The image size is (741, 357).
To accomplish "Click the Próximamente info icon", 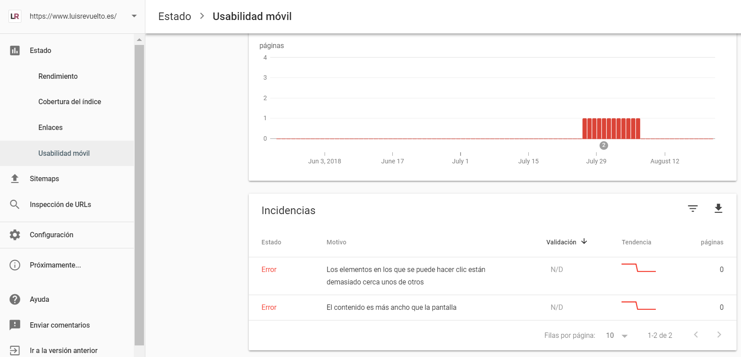I will [15, 265].
